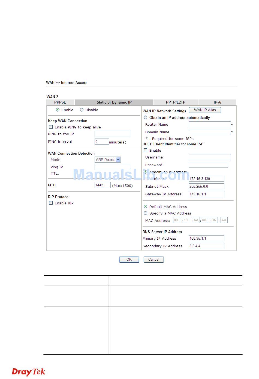Focus the Primary IP Address field
Viewport: 259px width, 379px height.
click(x=206, y=238)
